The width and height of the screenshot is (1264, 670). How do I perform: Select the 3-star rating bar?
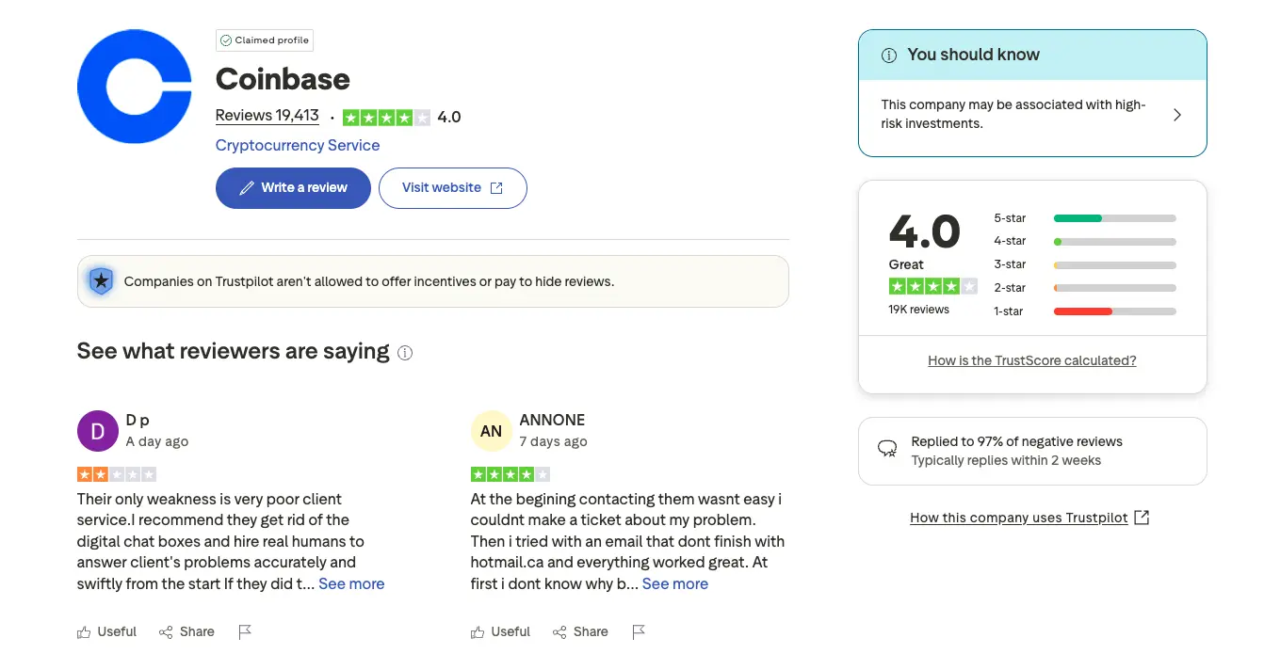click(1115, 265)
